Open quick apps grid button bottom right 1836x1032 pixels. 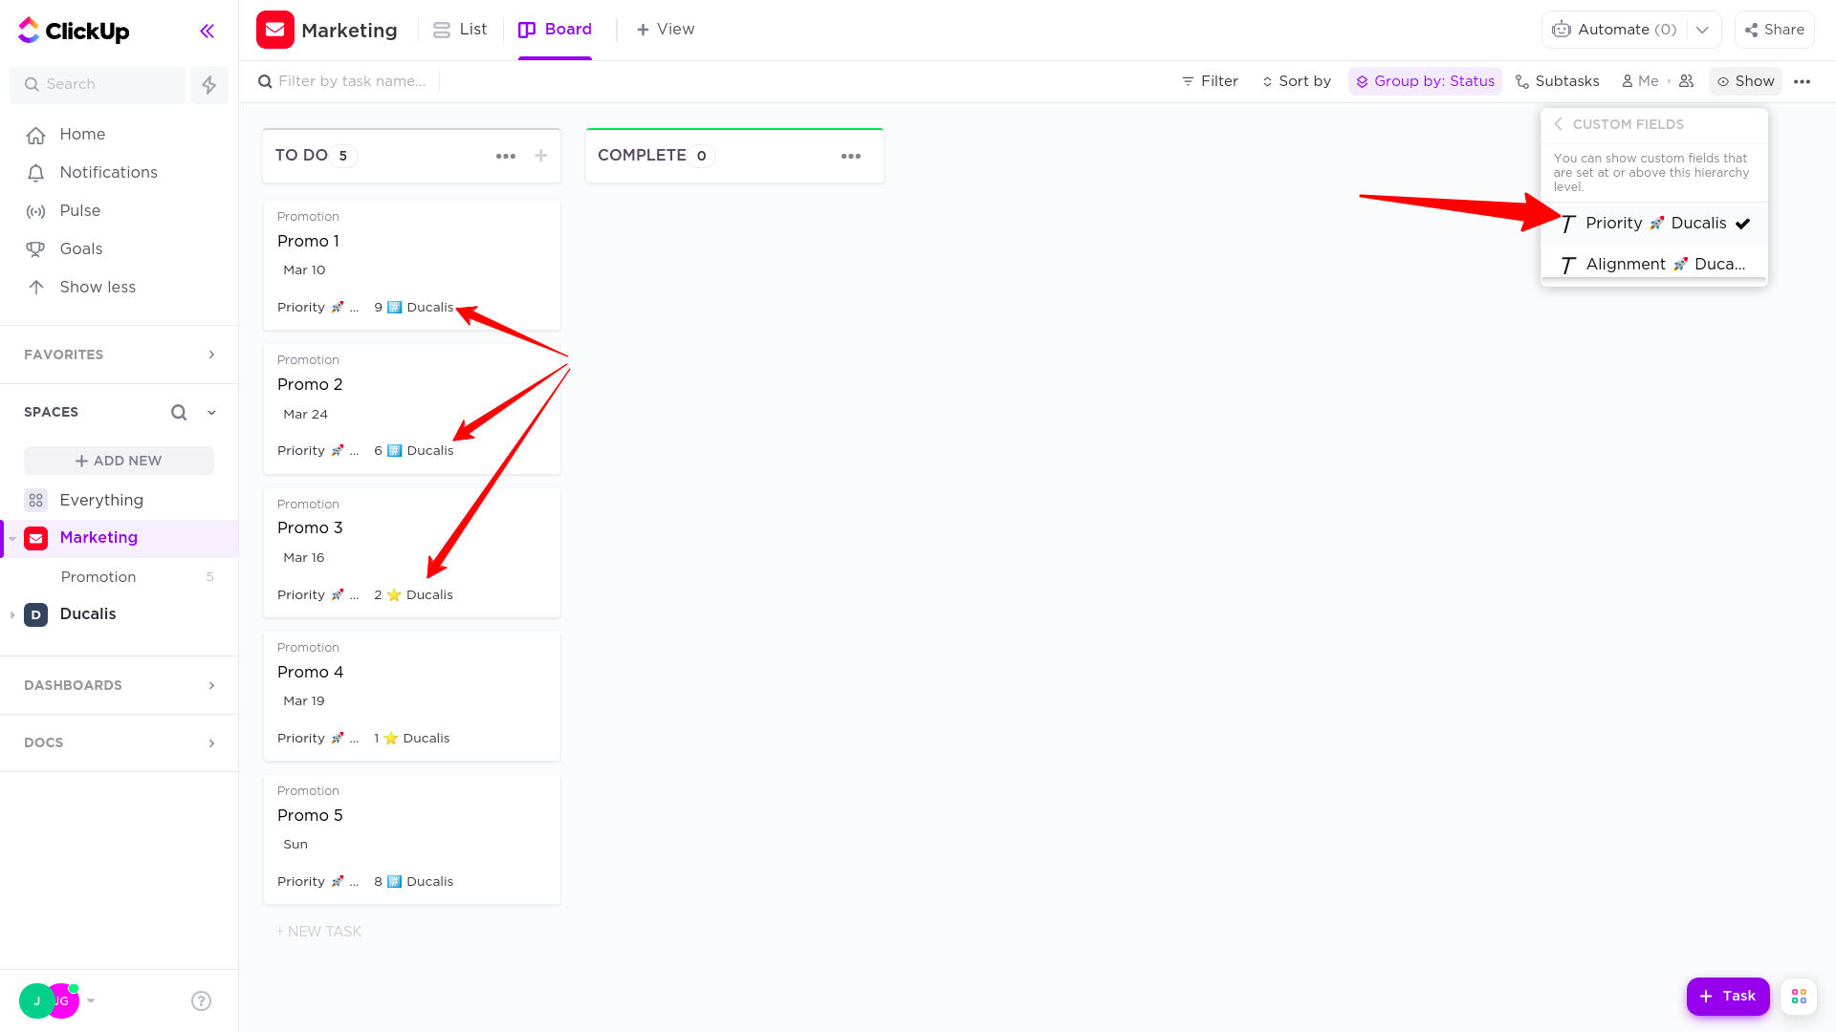coord(1799,997)
